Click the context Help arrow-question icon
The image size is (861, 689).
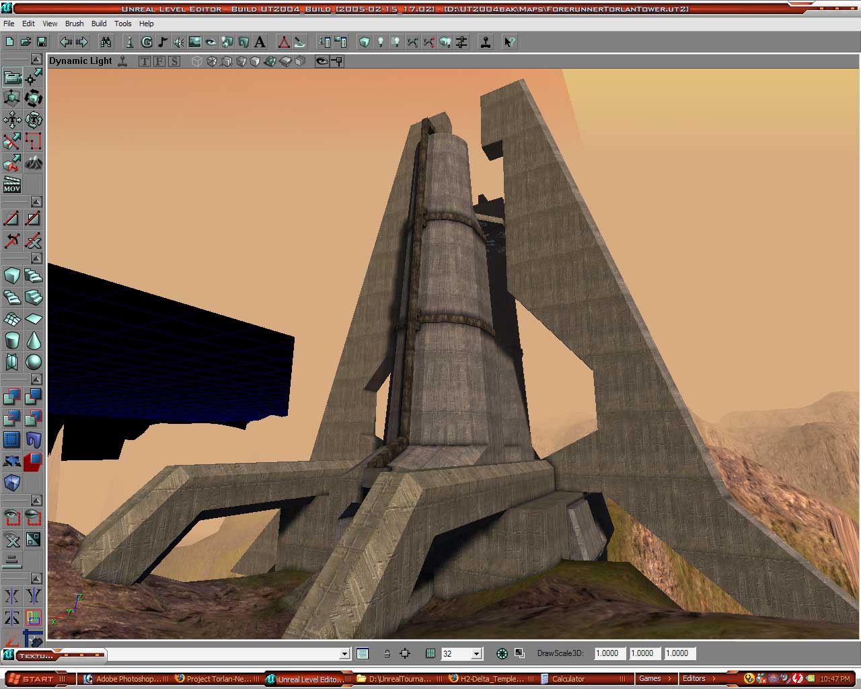click(510, 42)
